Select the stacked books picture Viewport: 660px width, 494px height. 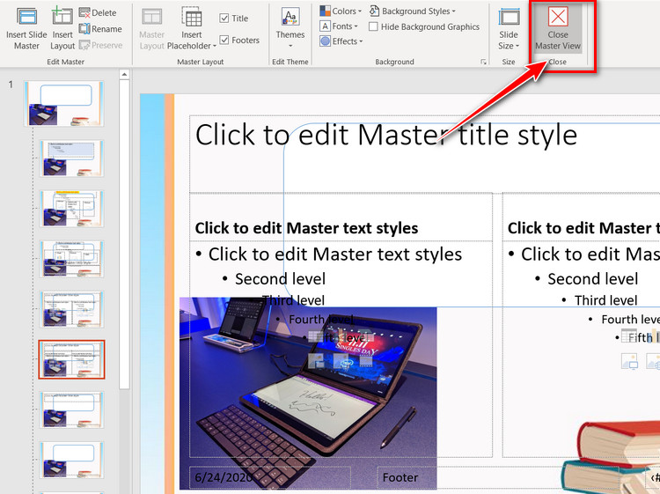tap(611, 456)
